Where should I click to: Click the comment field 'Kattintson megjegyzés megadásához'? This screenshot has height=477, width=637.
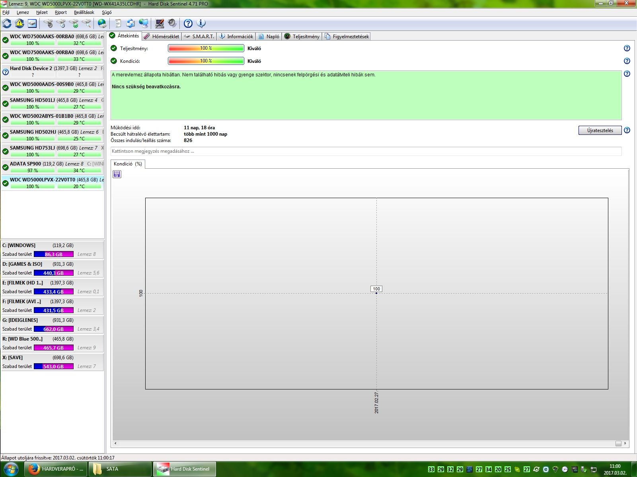[366, 151]
